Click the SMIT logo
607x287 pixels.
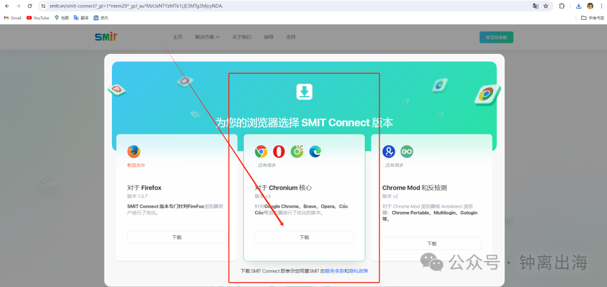click(x=106, y=37)
